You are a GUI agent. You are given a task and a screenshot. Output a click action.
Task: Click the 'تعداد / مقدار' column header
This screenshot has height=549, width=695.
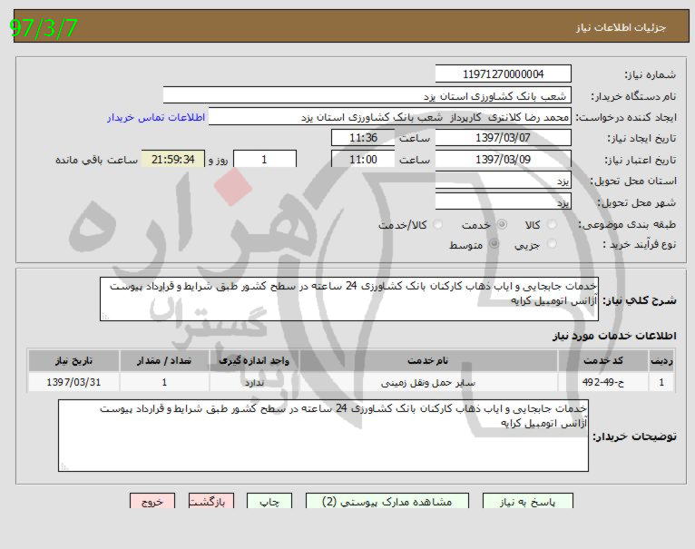(164, 361)
